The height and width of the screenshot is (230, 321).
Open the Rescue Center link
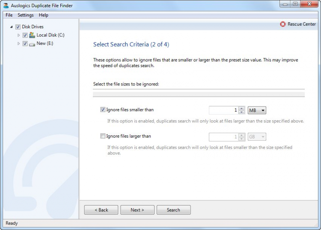tap(302, 24)
